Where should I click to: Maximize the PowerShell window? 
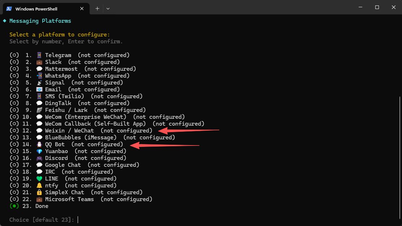pyautogui.click(x=377, y=7)
